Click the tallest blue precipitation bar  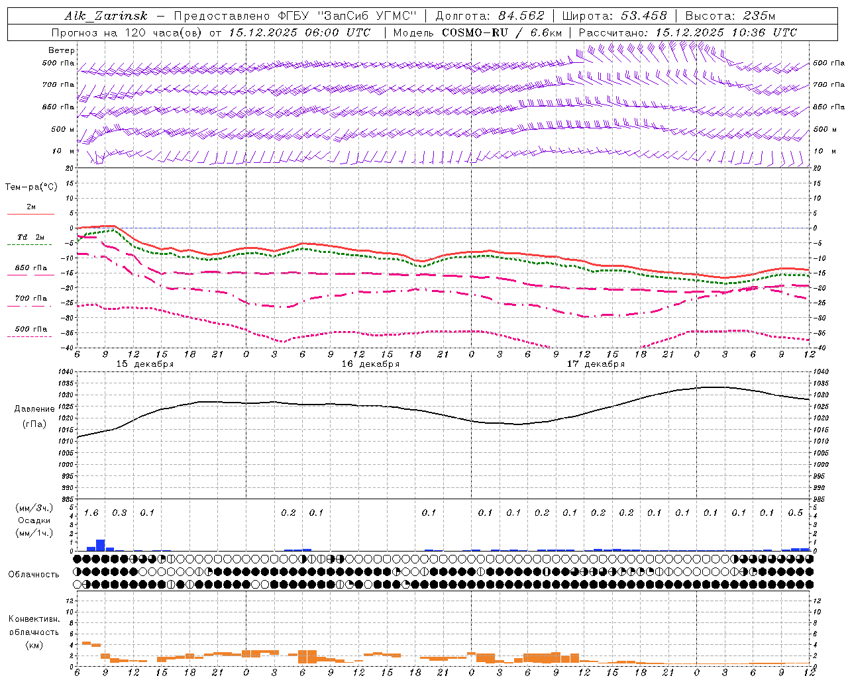101,545
